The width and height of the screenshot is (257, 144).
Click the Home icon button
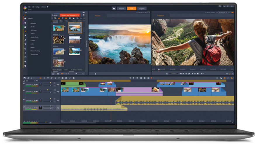pos(114,8)
